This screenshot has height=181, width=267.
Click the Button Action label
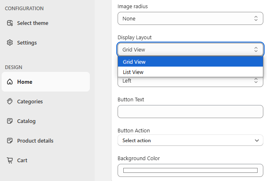[133, 130]
